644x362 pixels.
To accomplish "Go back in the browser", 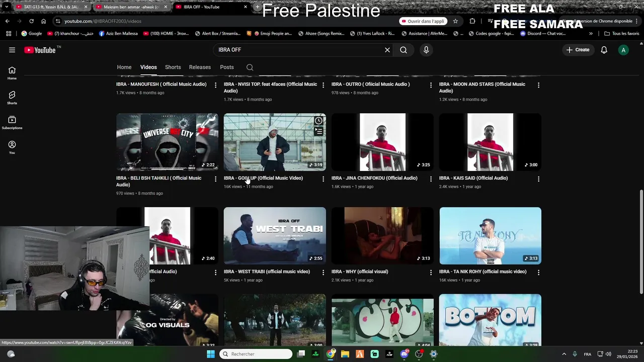I will click(7, 21).
